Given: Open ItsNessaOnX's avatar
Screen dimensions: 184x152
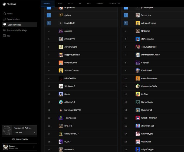Looking at the screenshot, I should (x=138, y=39).
